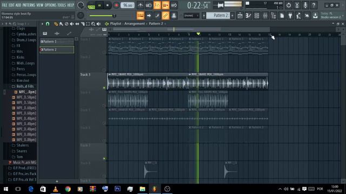Select Pattern 2 in the picker
This screenshot has width=346, height=194.
[57, 50]
